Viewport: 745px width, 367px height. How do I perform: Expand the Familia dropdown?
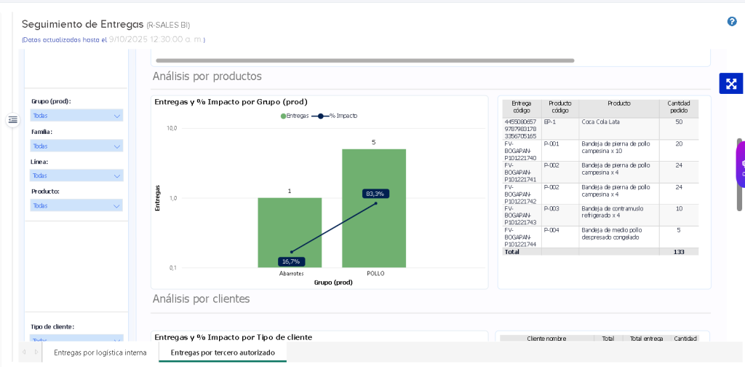(76, 146)
